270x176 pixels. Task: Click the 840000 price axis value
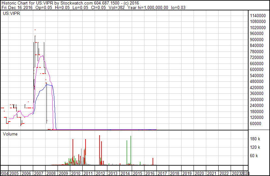coord(257,46)
